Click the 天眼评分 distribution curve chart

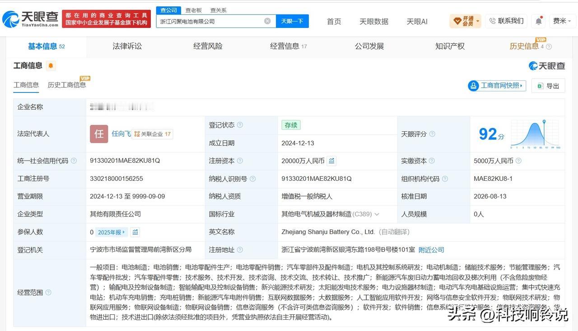536,134
